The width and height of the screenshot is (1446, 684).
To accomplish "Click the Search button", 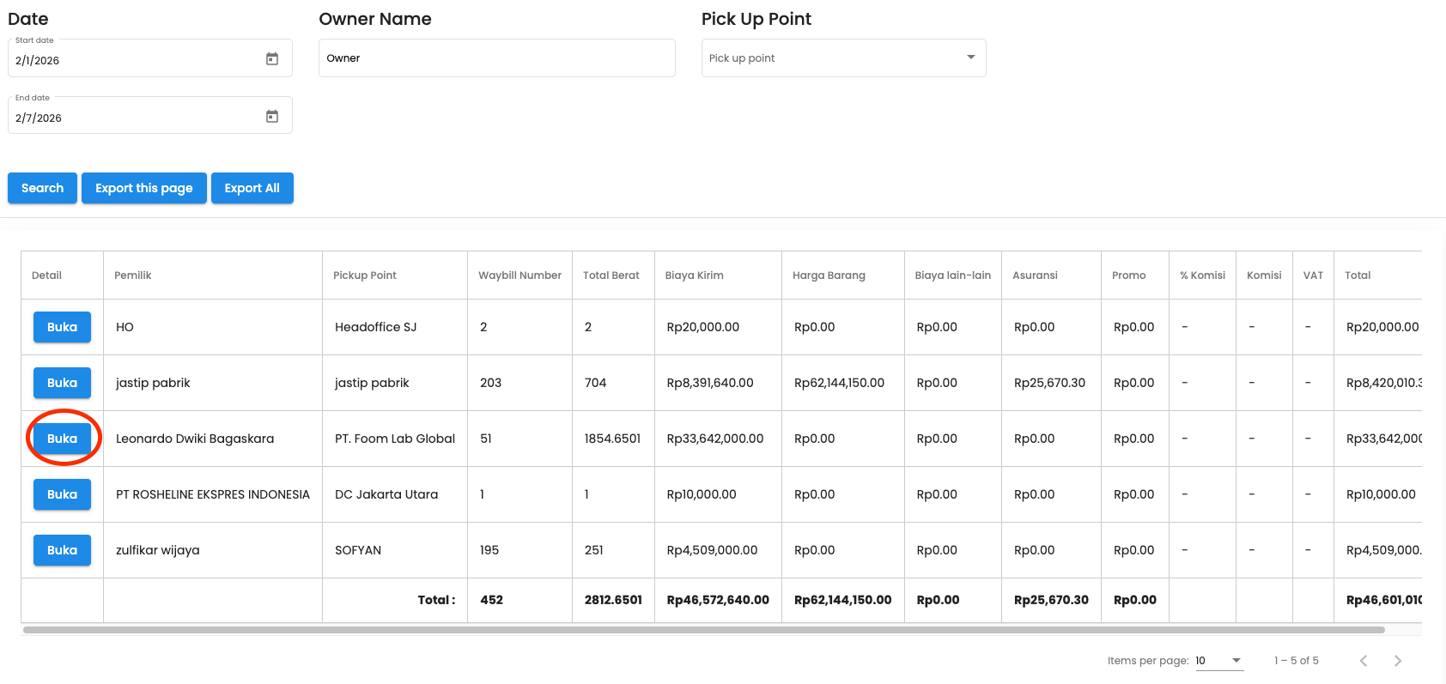I will point(42,188).
